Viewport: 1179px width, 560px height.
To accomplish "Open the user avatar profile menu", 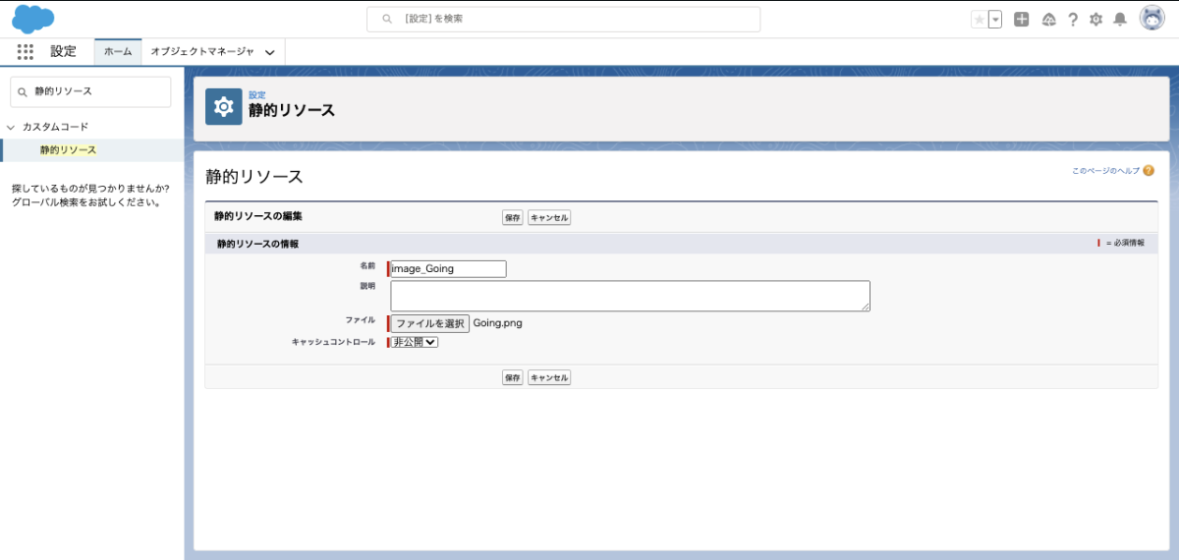I will (x=1152, y=19).
